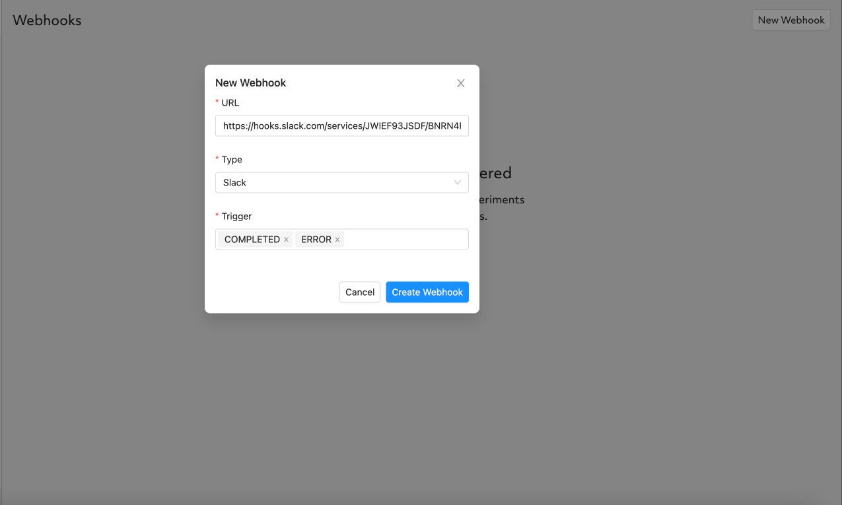
Task: Cancel the new webhook dialog
Action: click(x=360, y=292)
